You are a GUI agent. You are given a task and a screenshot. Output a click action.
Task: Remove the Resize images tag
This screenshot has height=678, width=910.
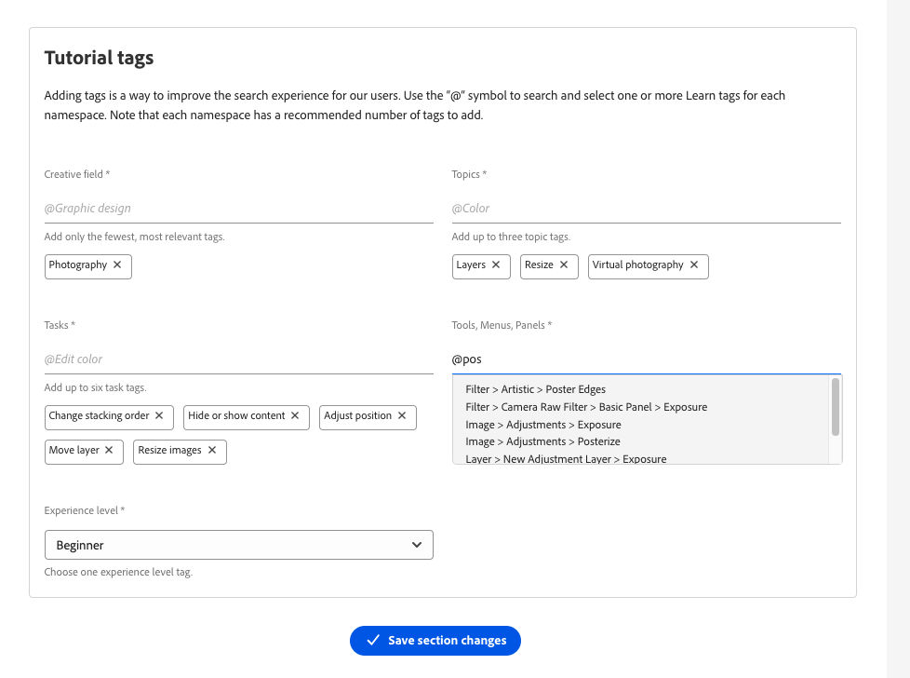(212, 451)
